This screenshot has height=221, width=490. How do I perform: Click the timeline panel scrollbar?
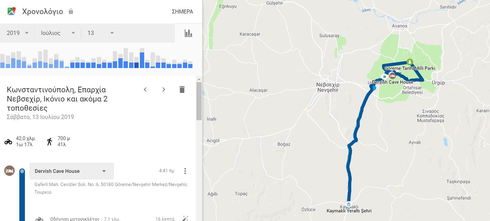point(199,101)
